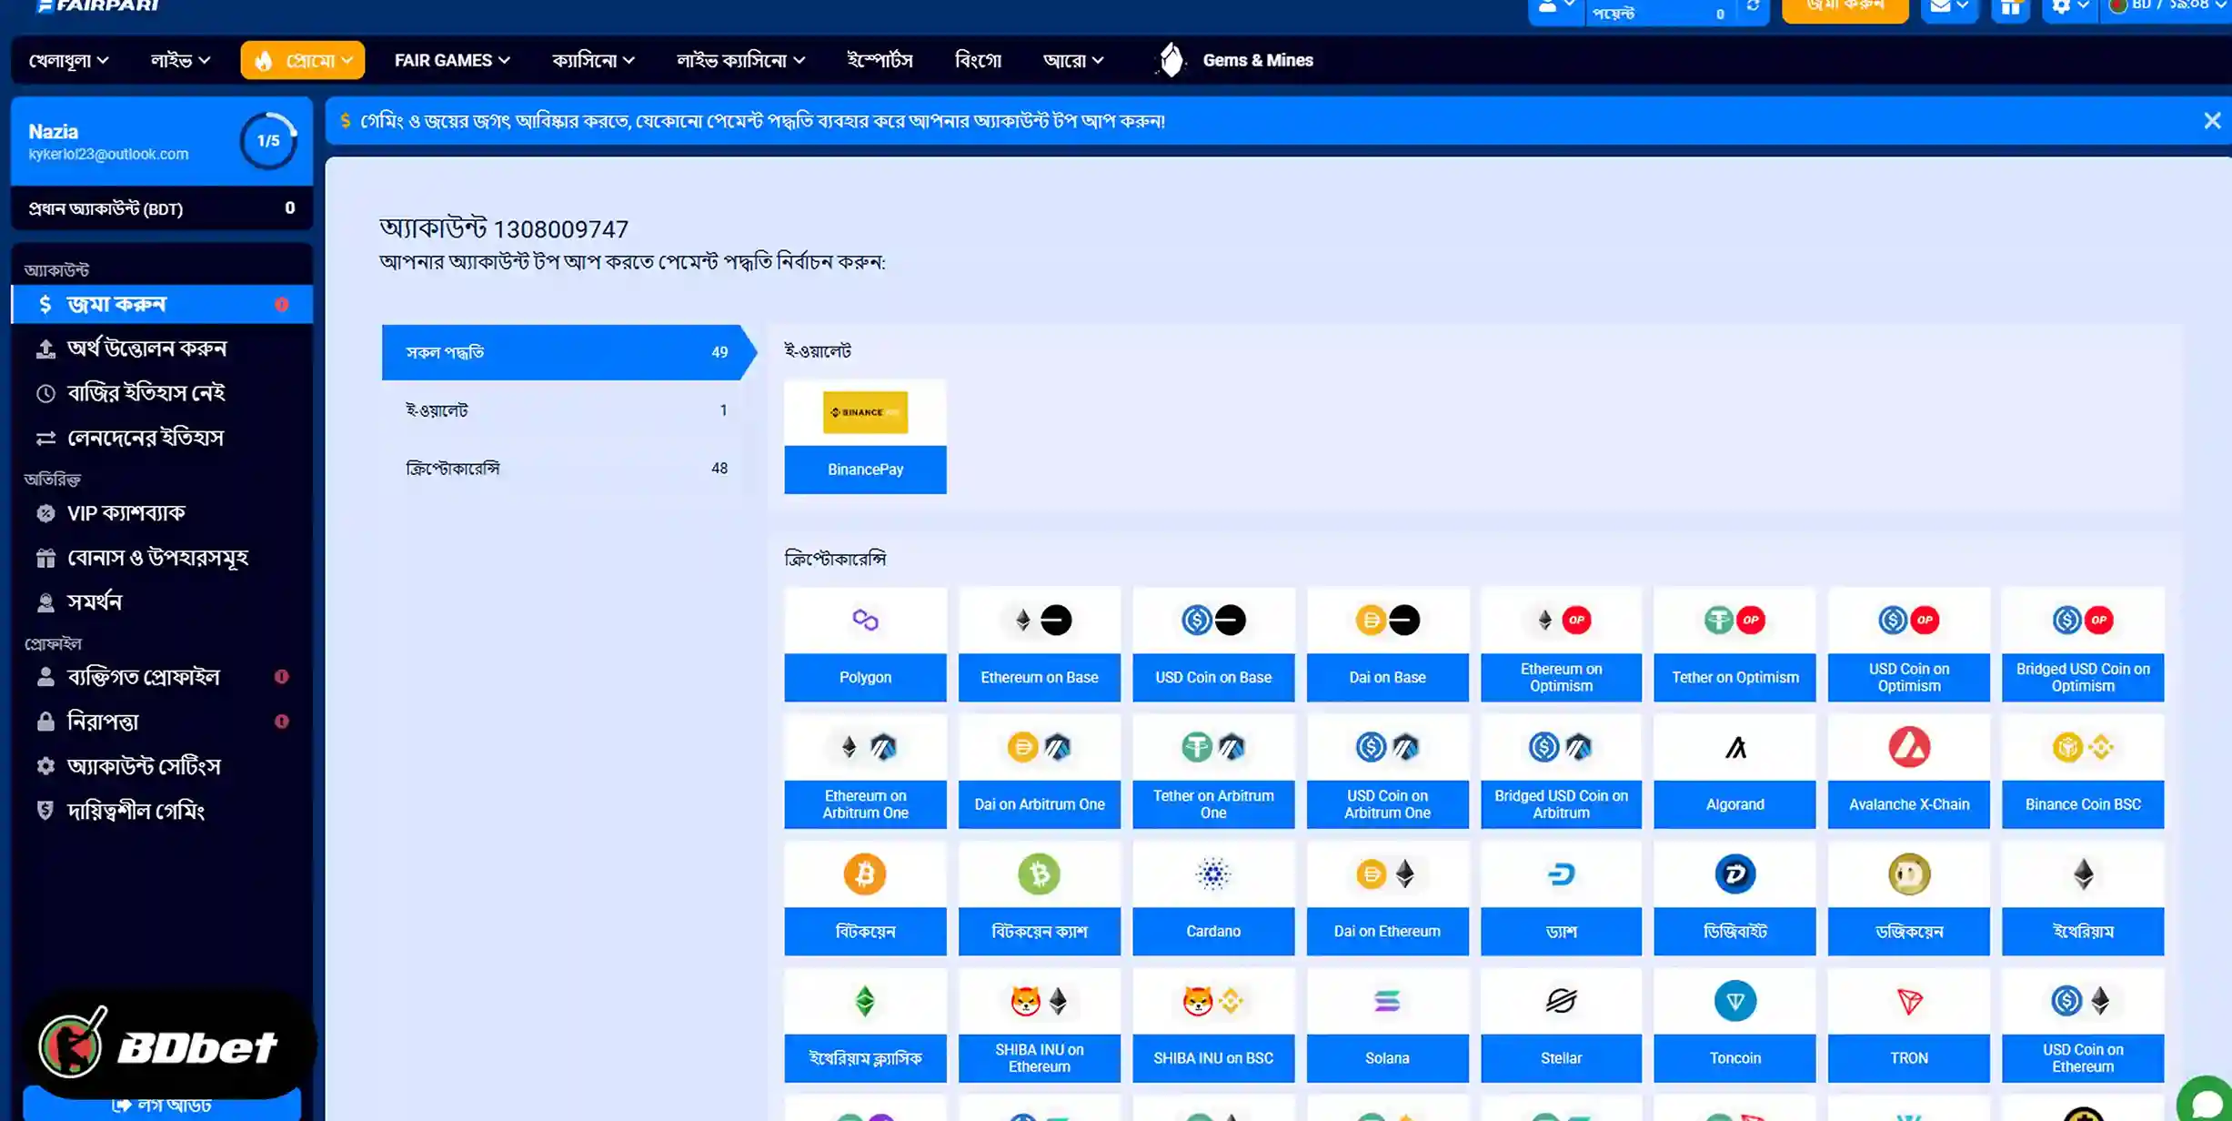Select Toncoin deposit tile
This screenshot has height=1121, width=2232.
coord(1734,1025)
